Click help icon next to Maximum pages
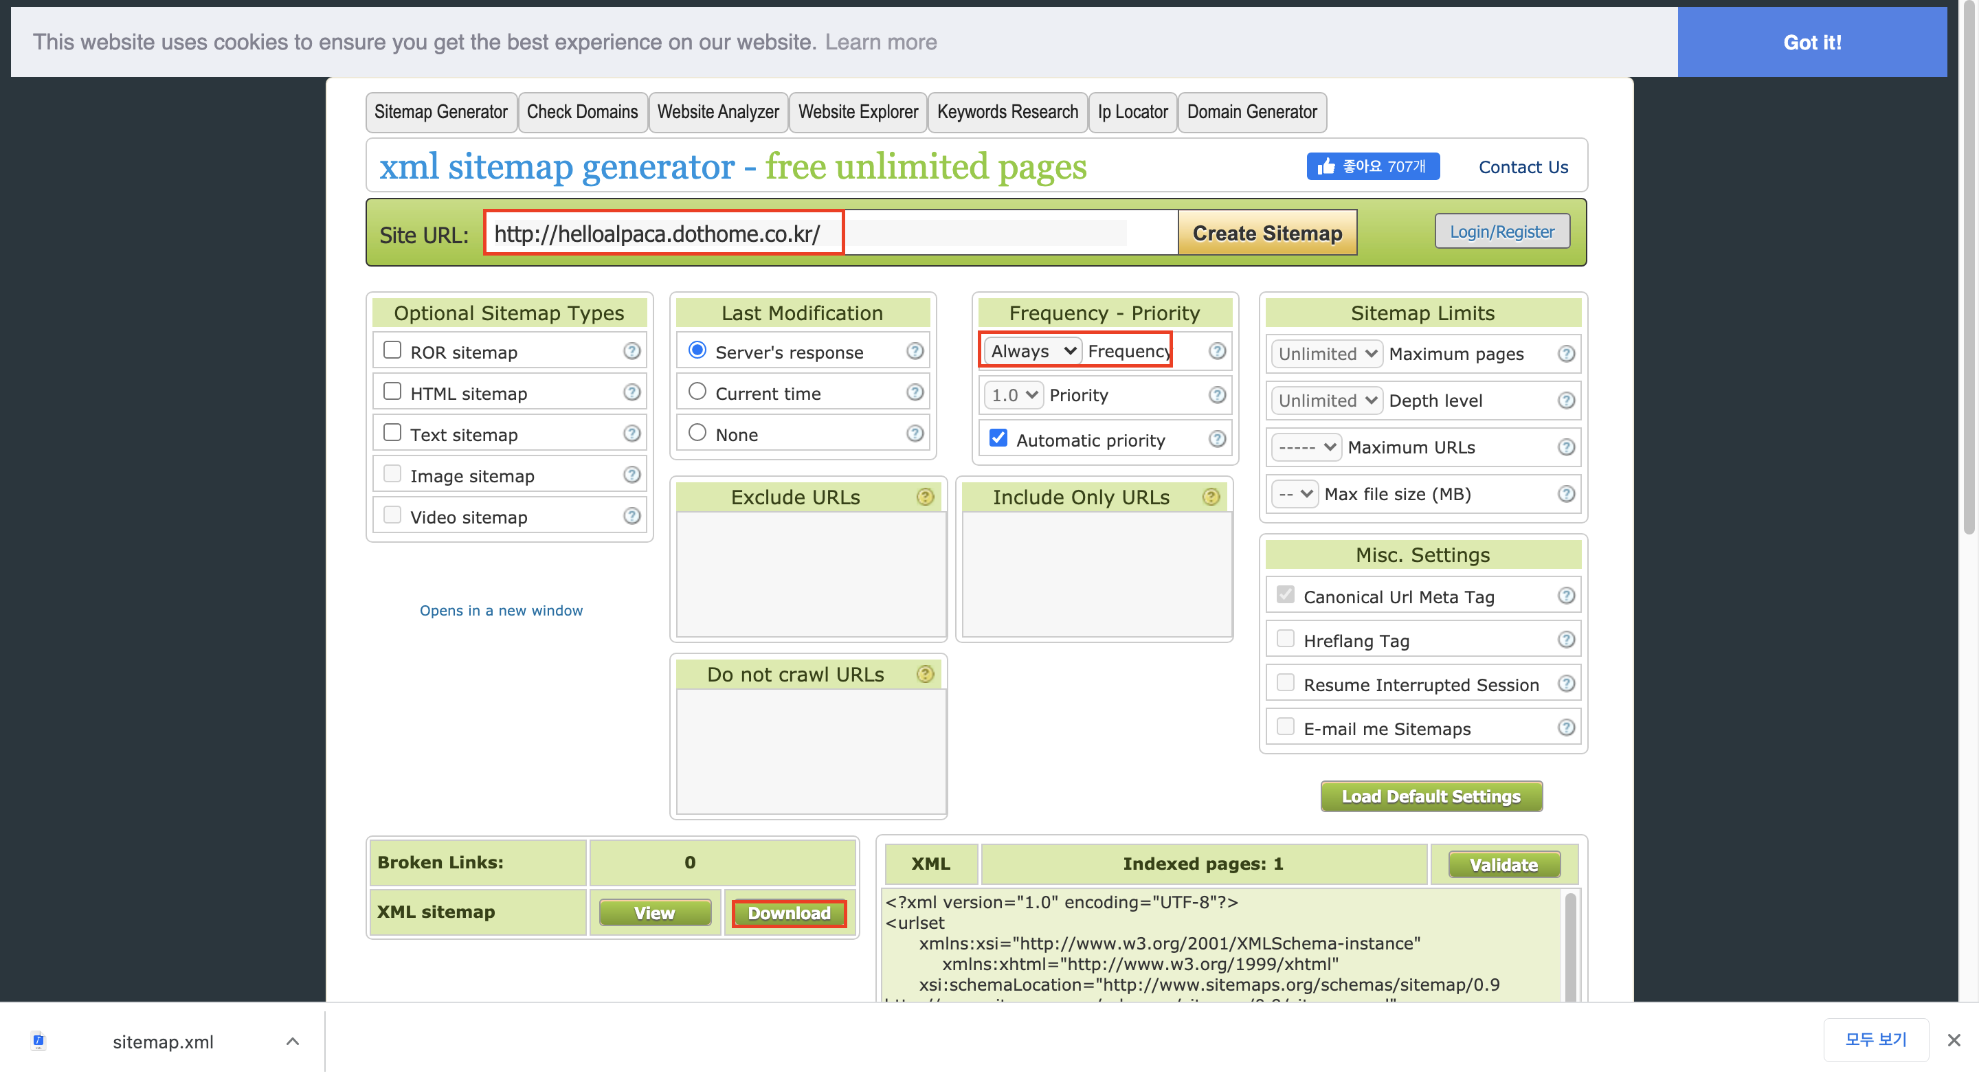This screenshot has width=1979, height=1080. coord(1566,353)
